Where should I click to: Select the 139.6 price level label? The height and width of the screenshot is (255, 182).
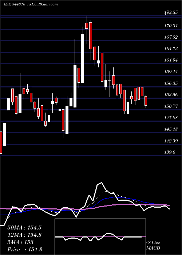pyautogui.click(x=170, y=152)
